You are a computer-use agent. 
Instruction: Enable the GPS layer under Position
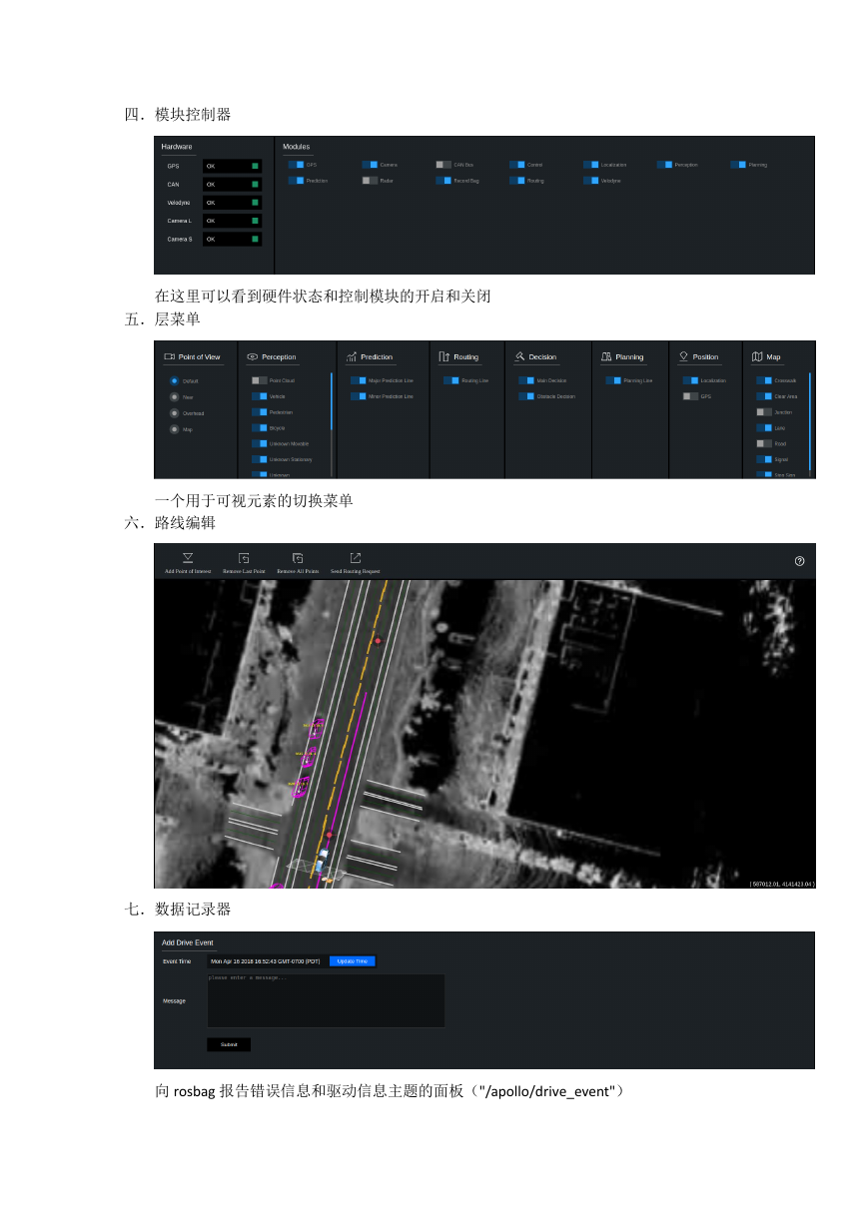pyautogui.click(x=690, y=396)
